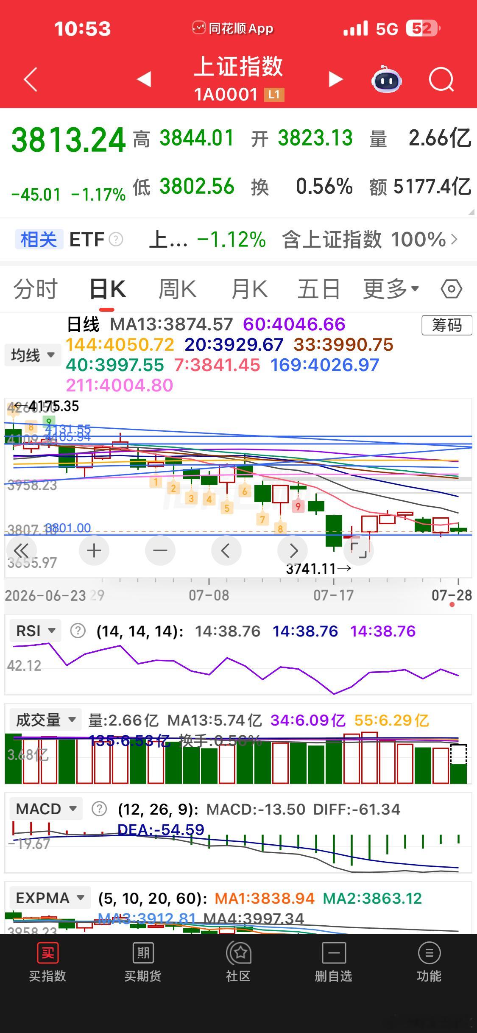The image size is (477, 1033).
Task: Tap 额 5177.4亿 turnover value
Action: point(420,187)
